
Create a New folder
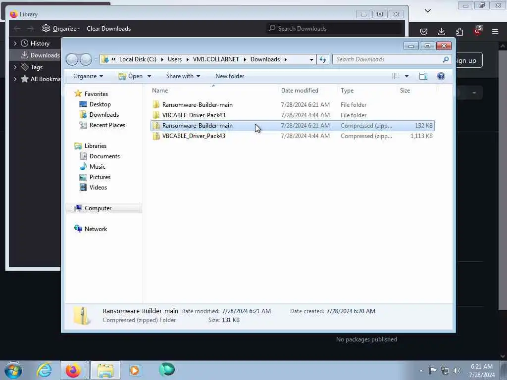tap(230, 76)
